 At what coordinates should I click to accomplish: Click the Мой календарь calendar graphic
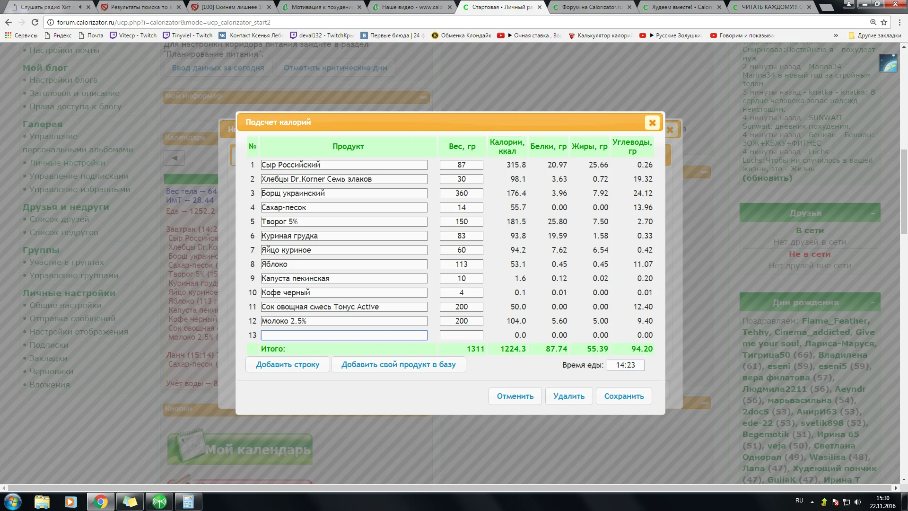(240, 448)
